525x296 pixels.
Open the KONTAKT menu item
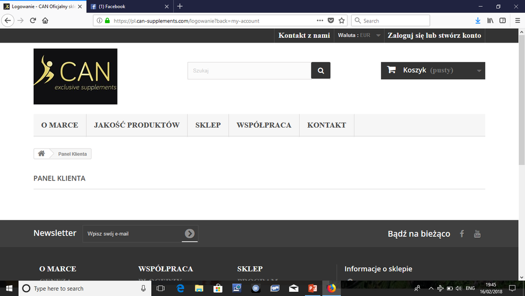tap(327, 125)
